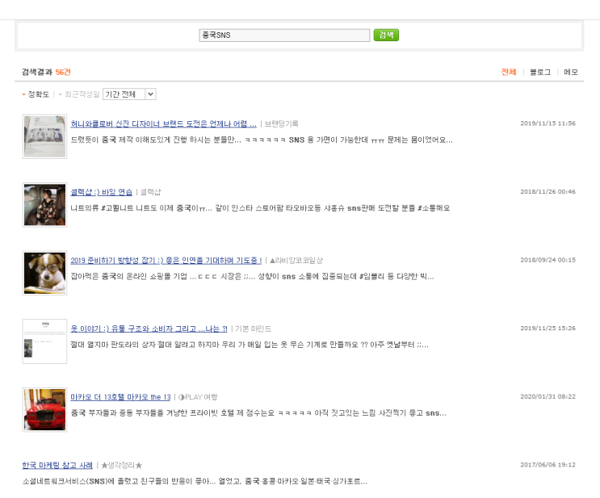Switch to the 메모 tab

click(571, 72)
